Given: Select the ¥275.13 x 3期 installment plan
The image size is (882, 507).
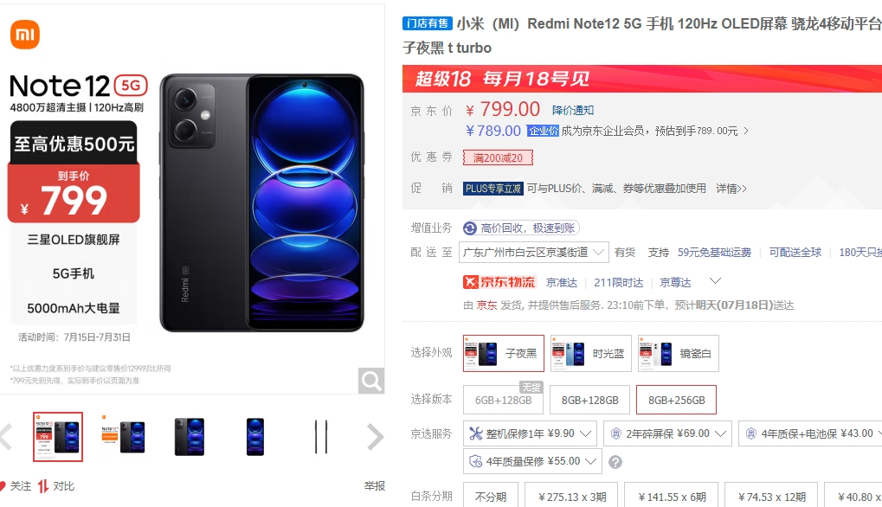Looking at the screenshot, I should [x=571, y=497].
